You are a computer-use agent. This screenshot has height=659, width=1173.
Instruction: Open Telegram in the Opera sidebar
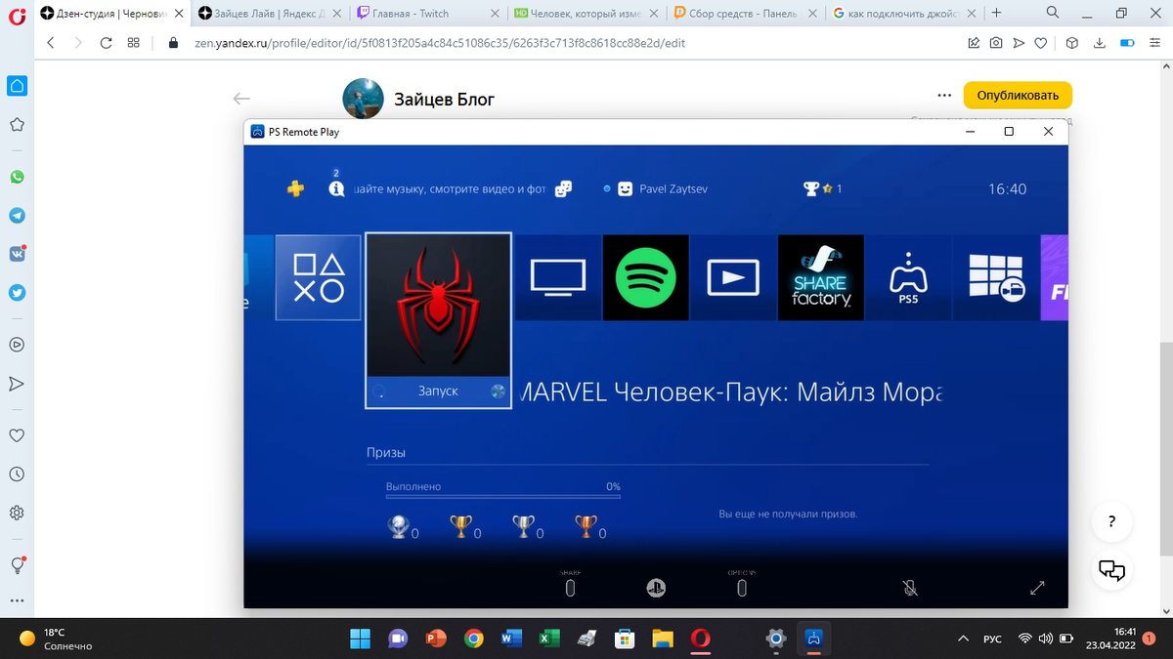coord(17,215)
